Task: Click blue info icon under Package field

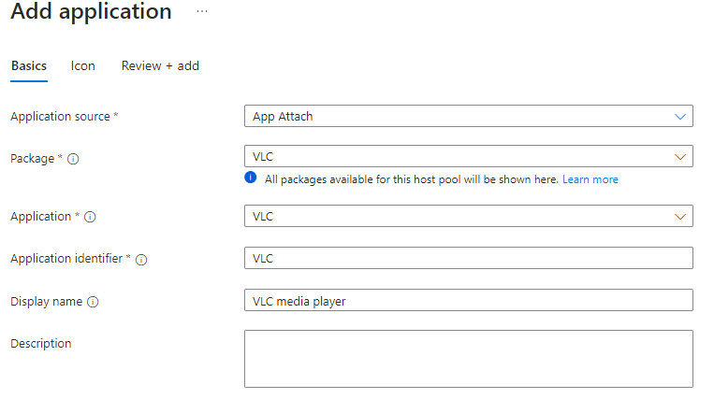Action: (251, 178)
